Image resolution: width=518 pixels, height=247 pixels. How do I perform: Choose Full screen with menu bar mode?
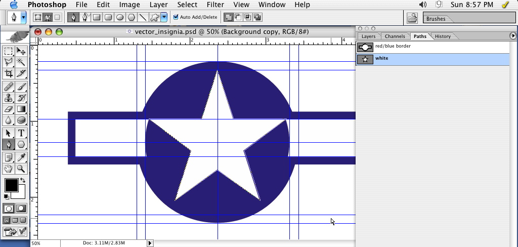[15, 220]
